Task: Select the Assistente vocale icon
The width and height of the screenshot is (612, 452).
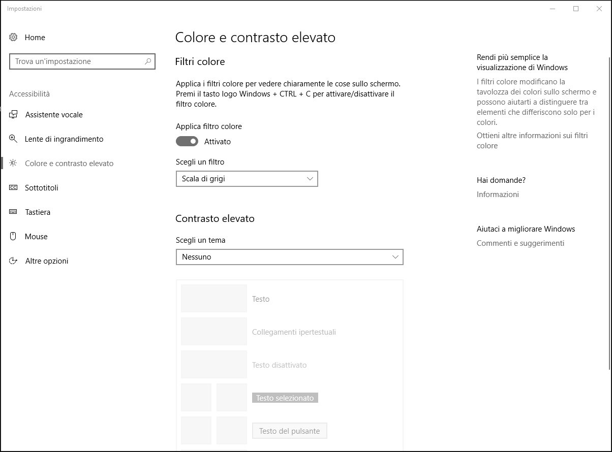Action: pyautogui.click(x=14, y=115)
